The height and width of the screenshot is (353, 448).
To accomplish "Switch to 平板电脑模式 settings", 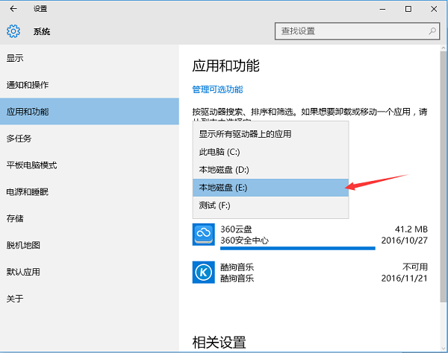I will point(31,165).
